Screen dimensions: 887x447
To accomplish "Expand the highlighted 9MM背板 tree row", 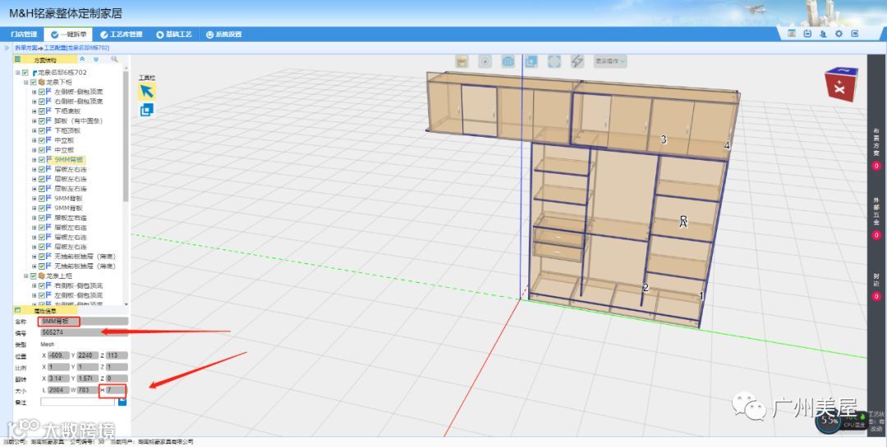I will [x=34, y=160].
